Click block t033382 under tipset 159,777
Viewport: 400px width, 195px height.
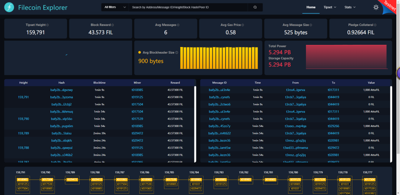point(370,193)
